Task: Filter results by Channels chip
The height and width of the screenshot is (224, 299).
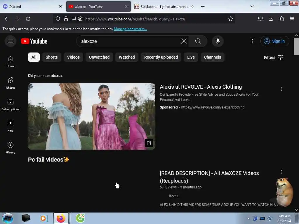Action: [213, 57]
